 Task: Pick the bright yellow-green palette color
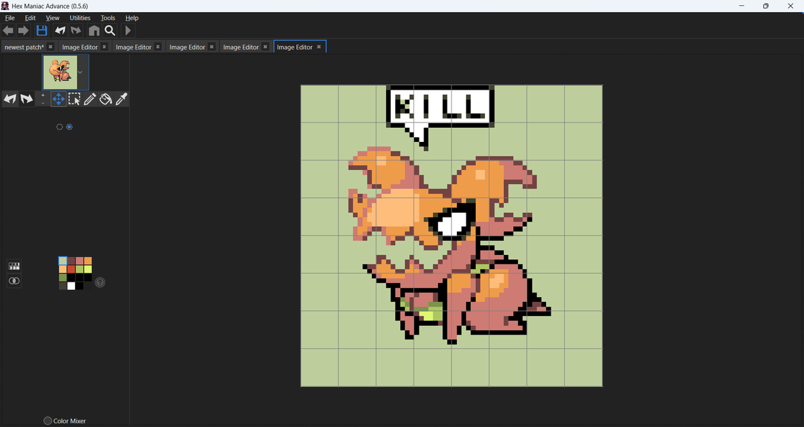[x=88, y=269]
